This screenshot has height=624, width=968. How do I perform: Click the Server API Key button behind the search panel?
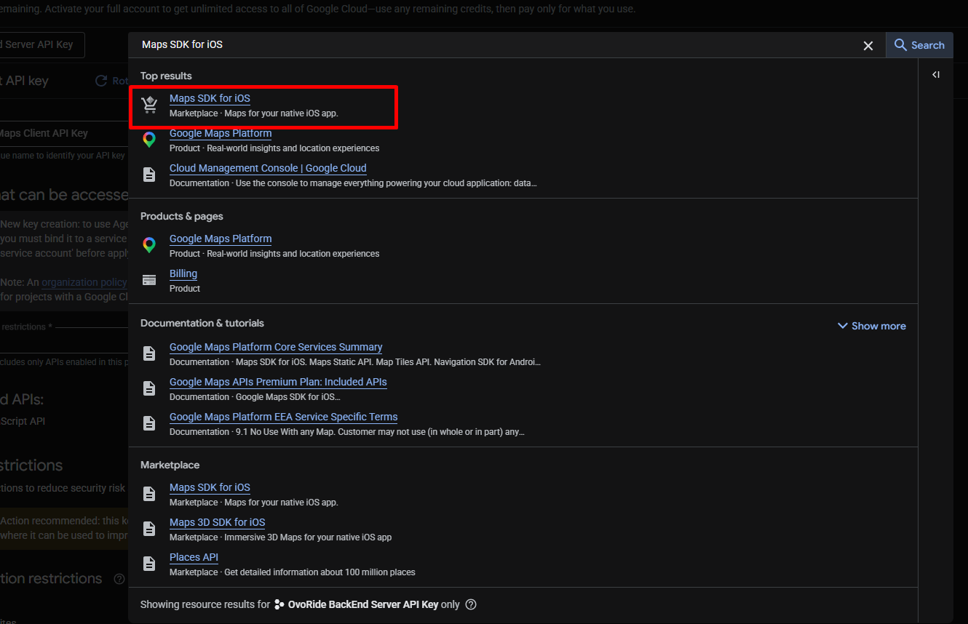point(42,45)
